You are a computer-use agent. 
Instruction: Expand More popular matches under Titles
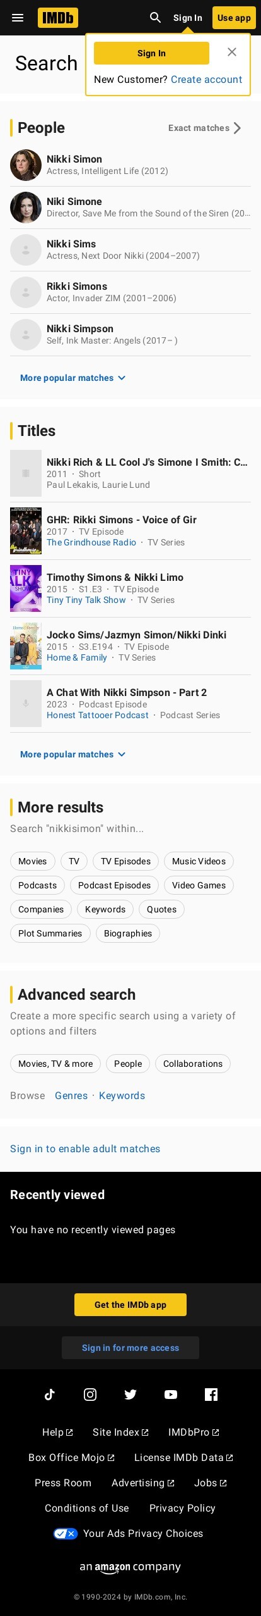pos(73,754)
